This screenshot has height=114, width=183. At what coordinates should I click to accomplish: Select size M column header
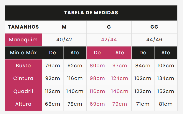pos(64,27)
